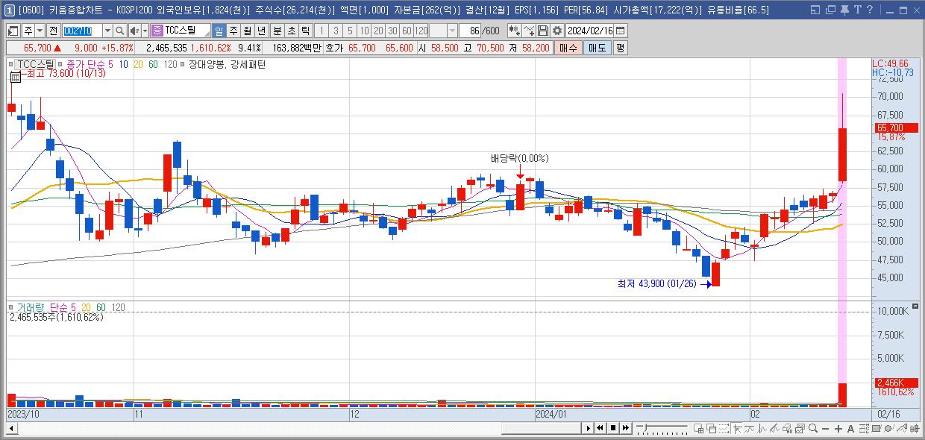
Task: Open the 주 market type dropdown arrow
Action: click(x=40, y=31)
